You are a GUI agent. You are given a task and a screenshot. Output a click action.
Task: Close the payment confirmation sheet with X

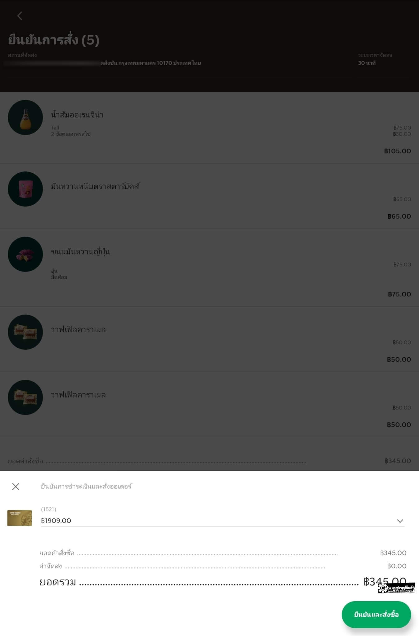click(x=16, y=486)
